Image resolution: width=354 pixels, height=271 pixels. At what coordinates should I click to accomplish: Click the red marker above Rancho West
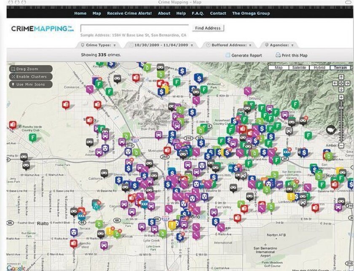pyautogui.click(x=74, y=244)
